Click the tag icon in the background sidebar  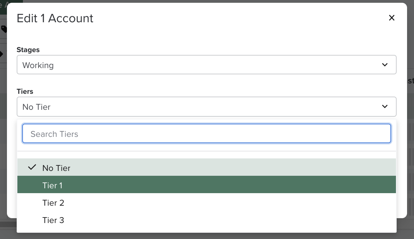pyautogui.click(x=3, y=30)
